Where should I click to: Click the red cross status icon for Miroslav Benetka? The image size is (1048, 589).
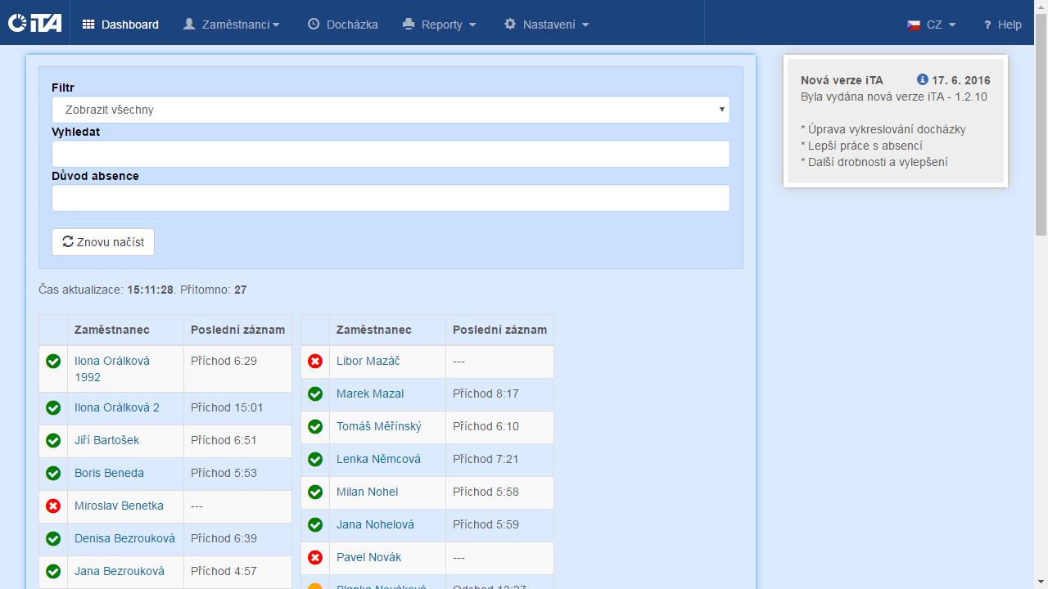(53, 506)
